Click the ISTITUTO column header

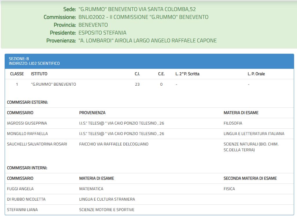(x=39, y=74)
